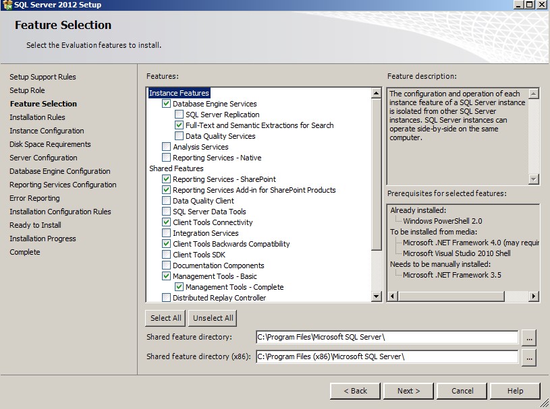Proceed with the Next button

click(x=408, y=391)
